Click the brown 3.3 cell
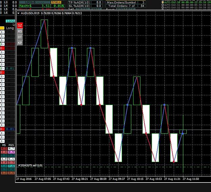211x192 pixels. [4, 173]
